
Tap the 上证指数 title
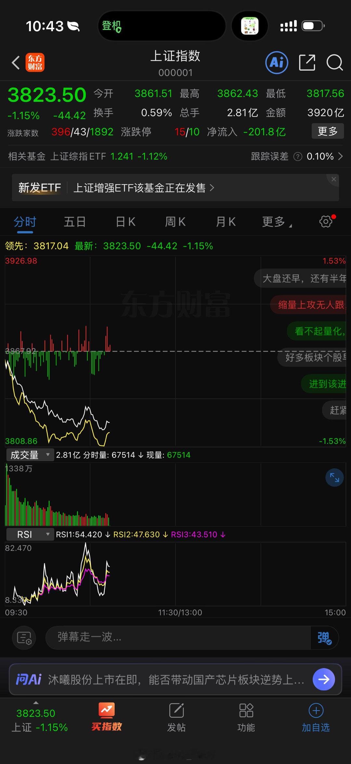coord(175,56)
